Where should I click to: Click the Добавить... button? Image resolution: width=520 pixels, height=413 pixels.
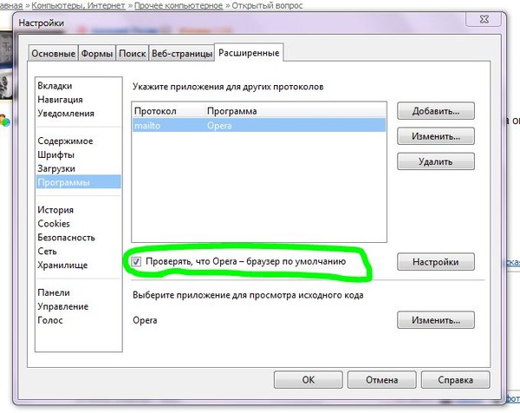pos(436,111)
